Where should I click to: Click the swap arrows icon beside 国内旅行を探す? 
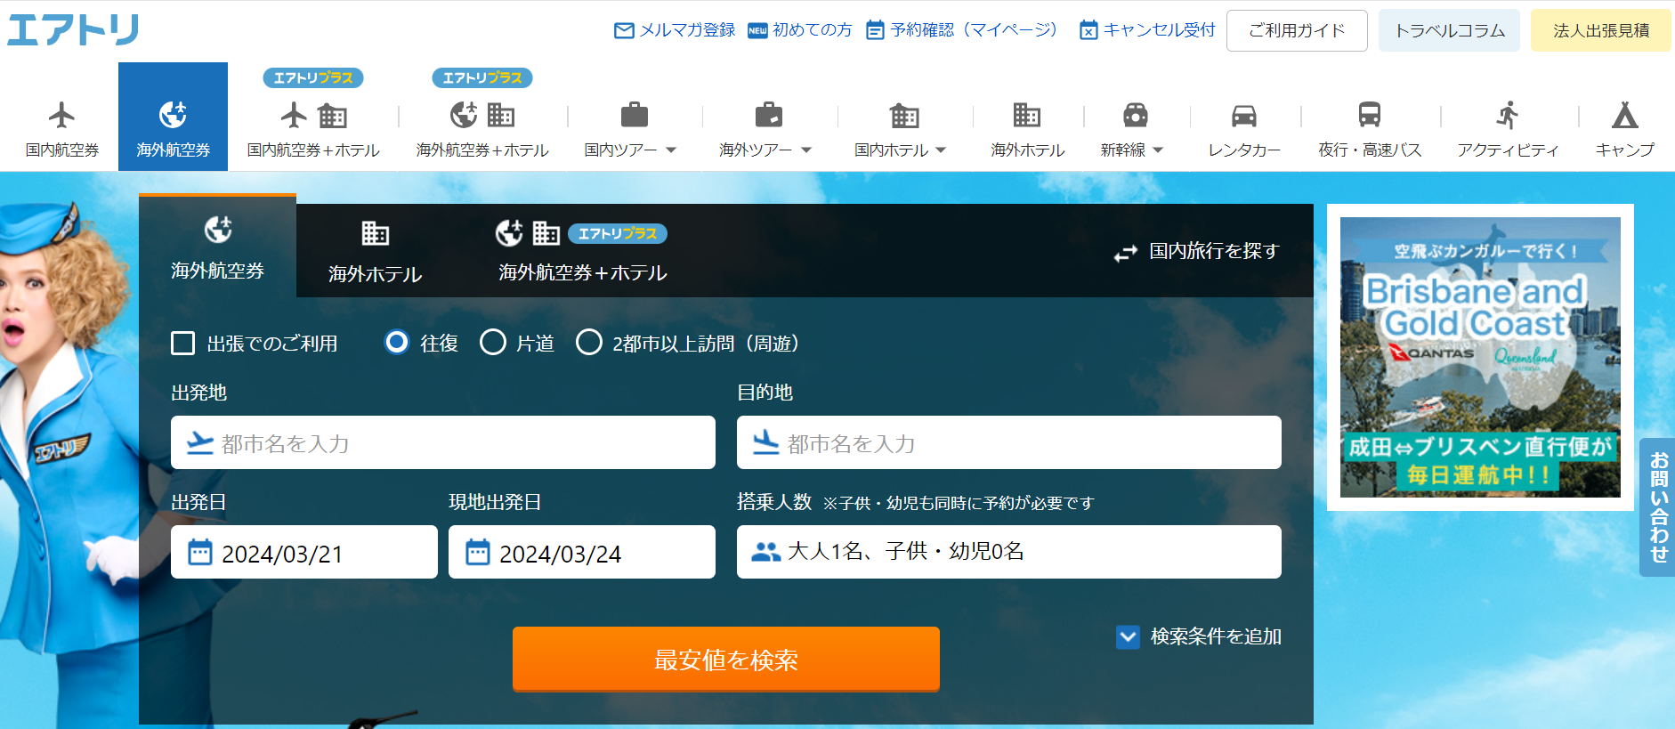click(x=1125, y=254)
